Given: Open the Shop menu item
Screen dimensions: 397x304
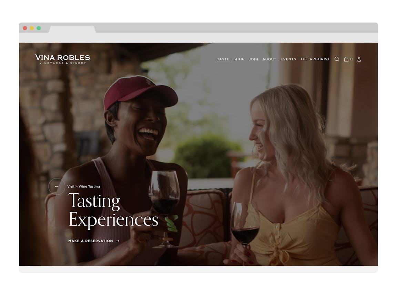Looking at the screenshot, I should coord(239,59).
